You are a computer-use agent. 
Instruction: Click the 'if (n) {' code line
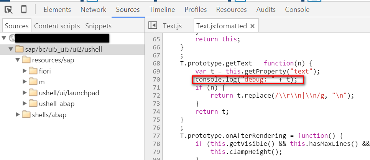[210, 88]
